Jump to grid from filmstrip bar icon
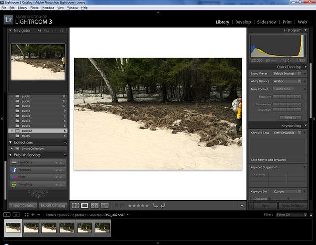316x245 pixels. 26,215
